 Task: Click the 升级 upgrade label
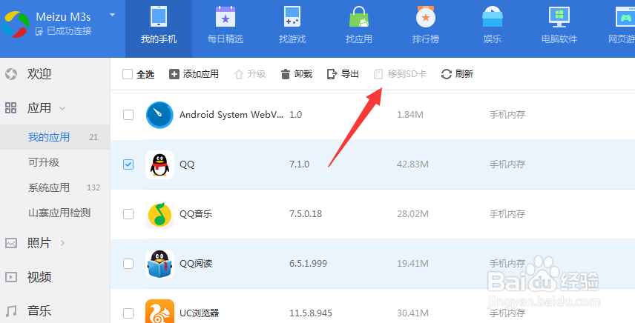257,74
